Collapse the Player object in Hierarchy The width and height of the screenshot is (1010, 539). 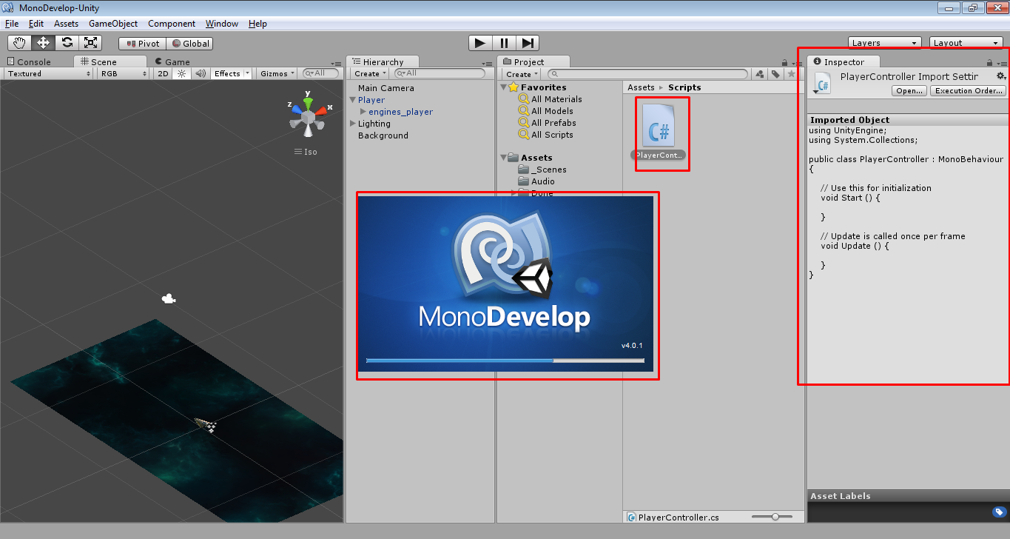coord(353,100)
